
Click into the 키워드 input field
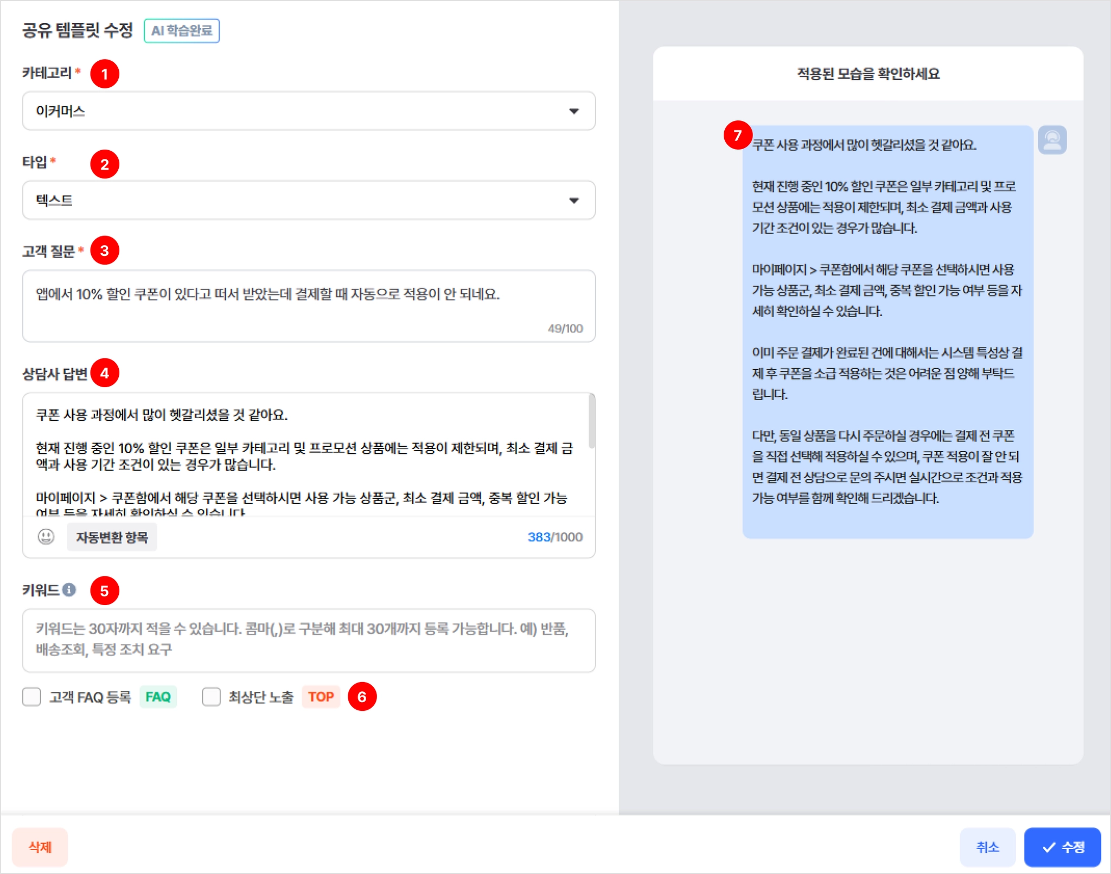[x=308, y=640]
